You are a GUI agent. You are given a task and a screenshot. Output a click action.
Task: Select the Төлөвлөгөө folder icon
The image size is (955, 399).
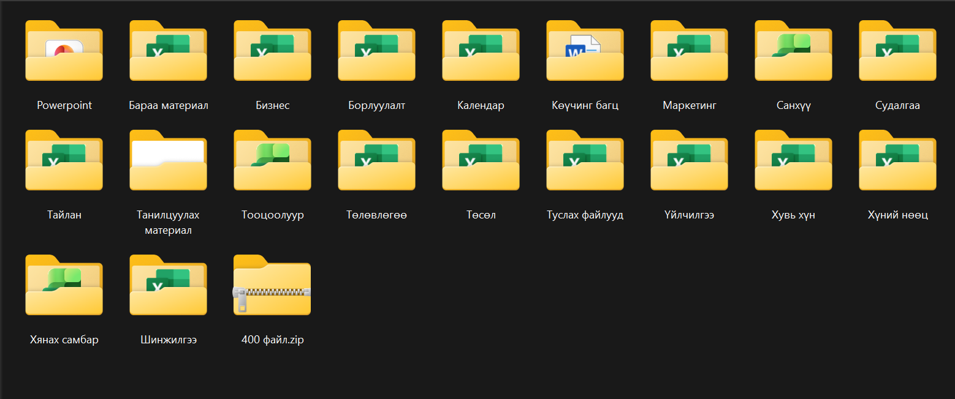(x=376, y=161)
